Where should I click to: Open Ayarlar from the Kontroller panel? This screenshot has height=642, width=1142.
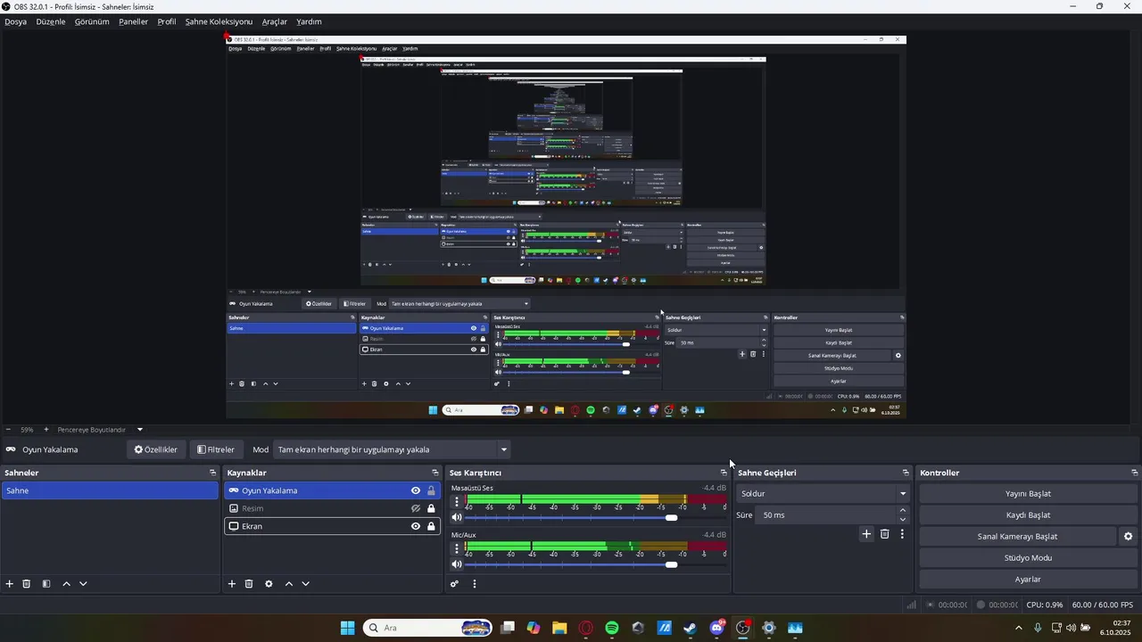(1028, 580)
